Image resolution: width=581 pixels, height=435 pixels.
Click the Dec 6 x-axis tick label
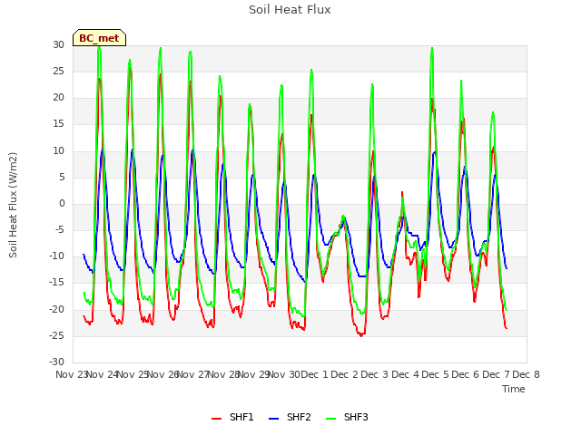point(466,374)
